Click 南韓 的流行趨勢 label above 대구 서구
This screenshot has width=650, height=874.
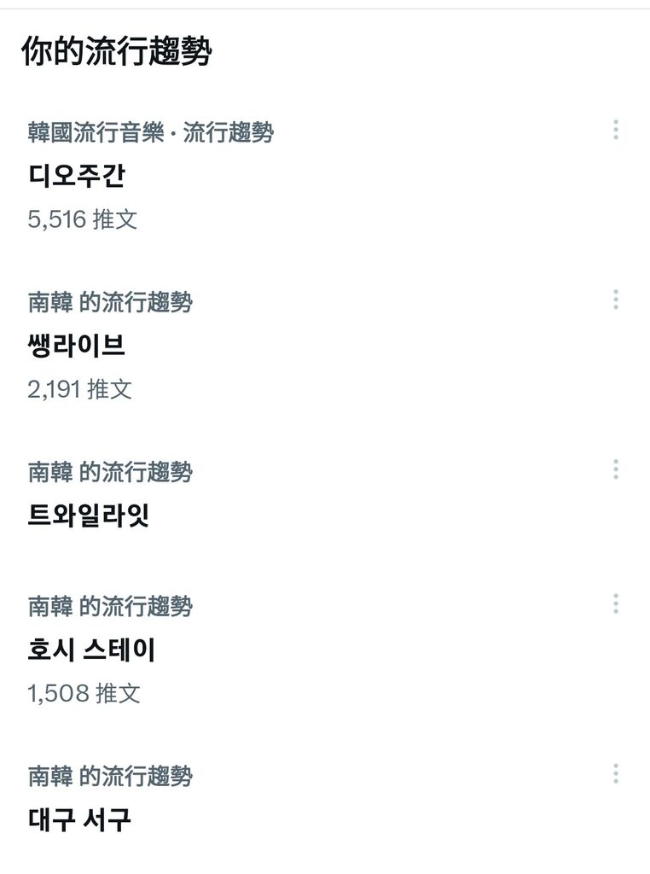click(110, 777)
